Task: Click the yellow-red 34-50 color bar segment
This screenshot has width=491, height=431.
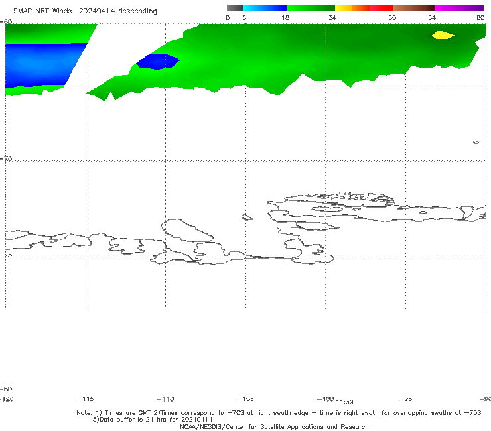Action: 364,8
